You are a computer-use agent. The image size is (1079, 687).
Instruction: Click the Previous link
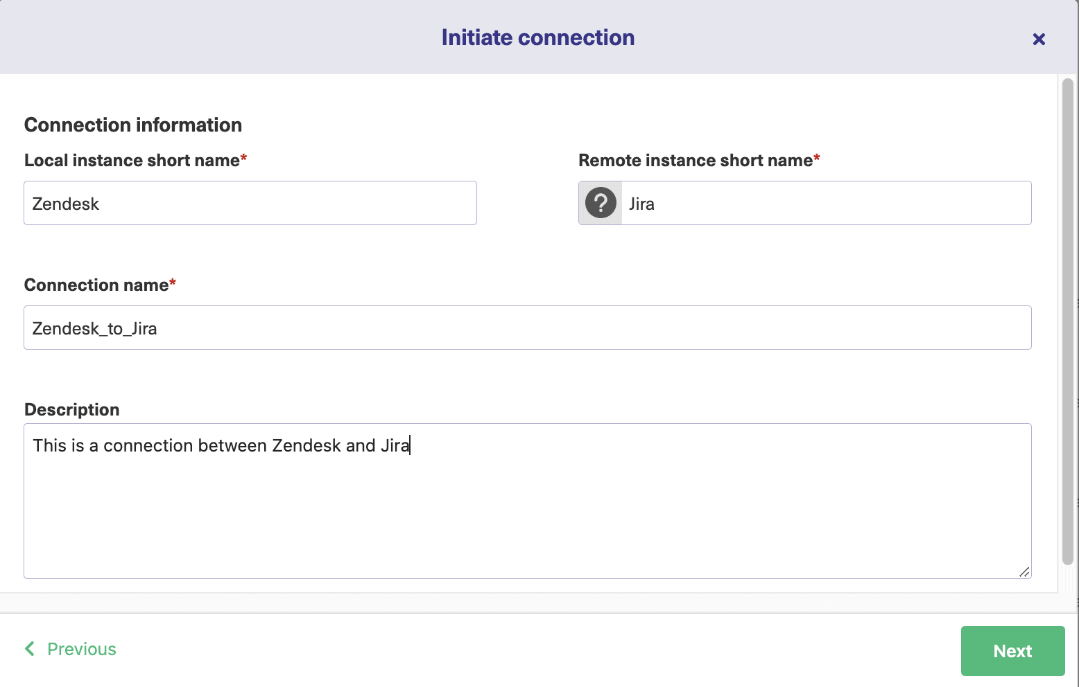coord(81,649)
